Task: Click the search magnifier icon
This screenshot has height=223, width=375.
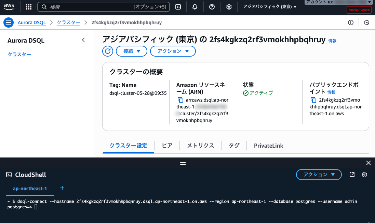Action: (x=44, y=7)
